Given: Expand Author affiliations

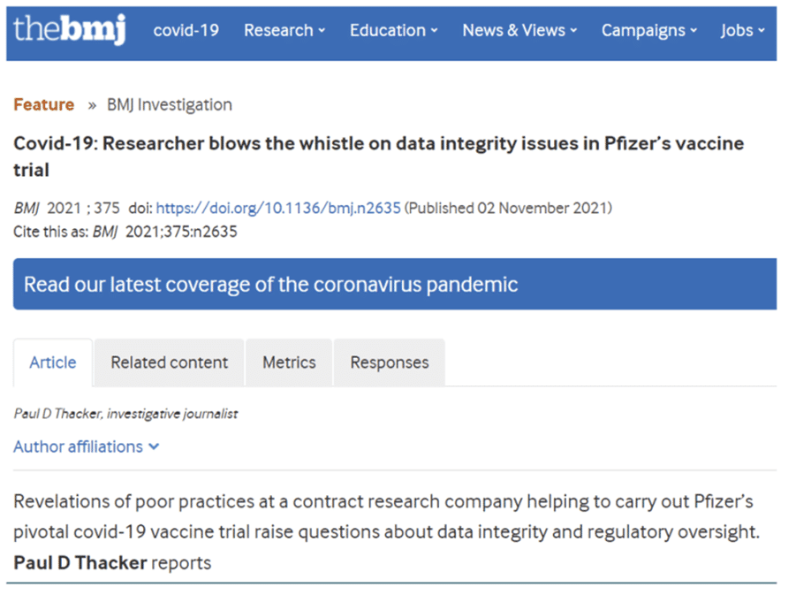Looking at the screenshot, I should click(x=87, y=446).
